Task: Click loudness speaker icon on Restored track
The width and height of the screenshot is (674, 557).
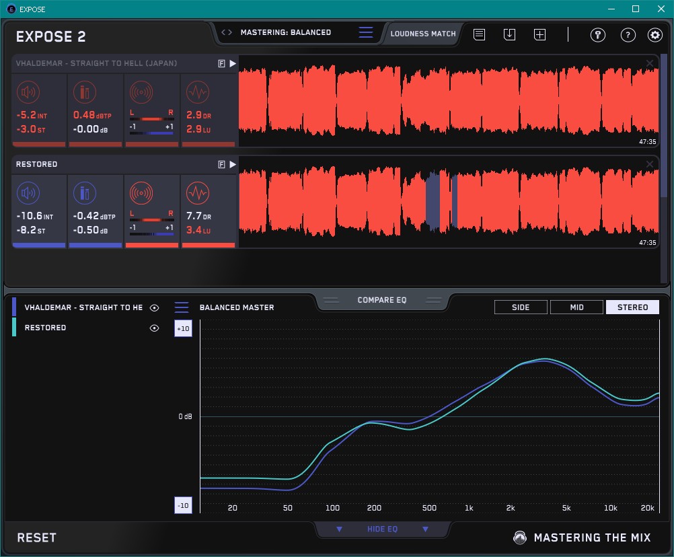Action: 27,193
